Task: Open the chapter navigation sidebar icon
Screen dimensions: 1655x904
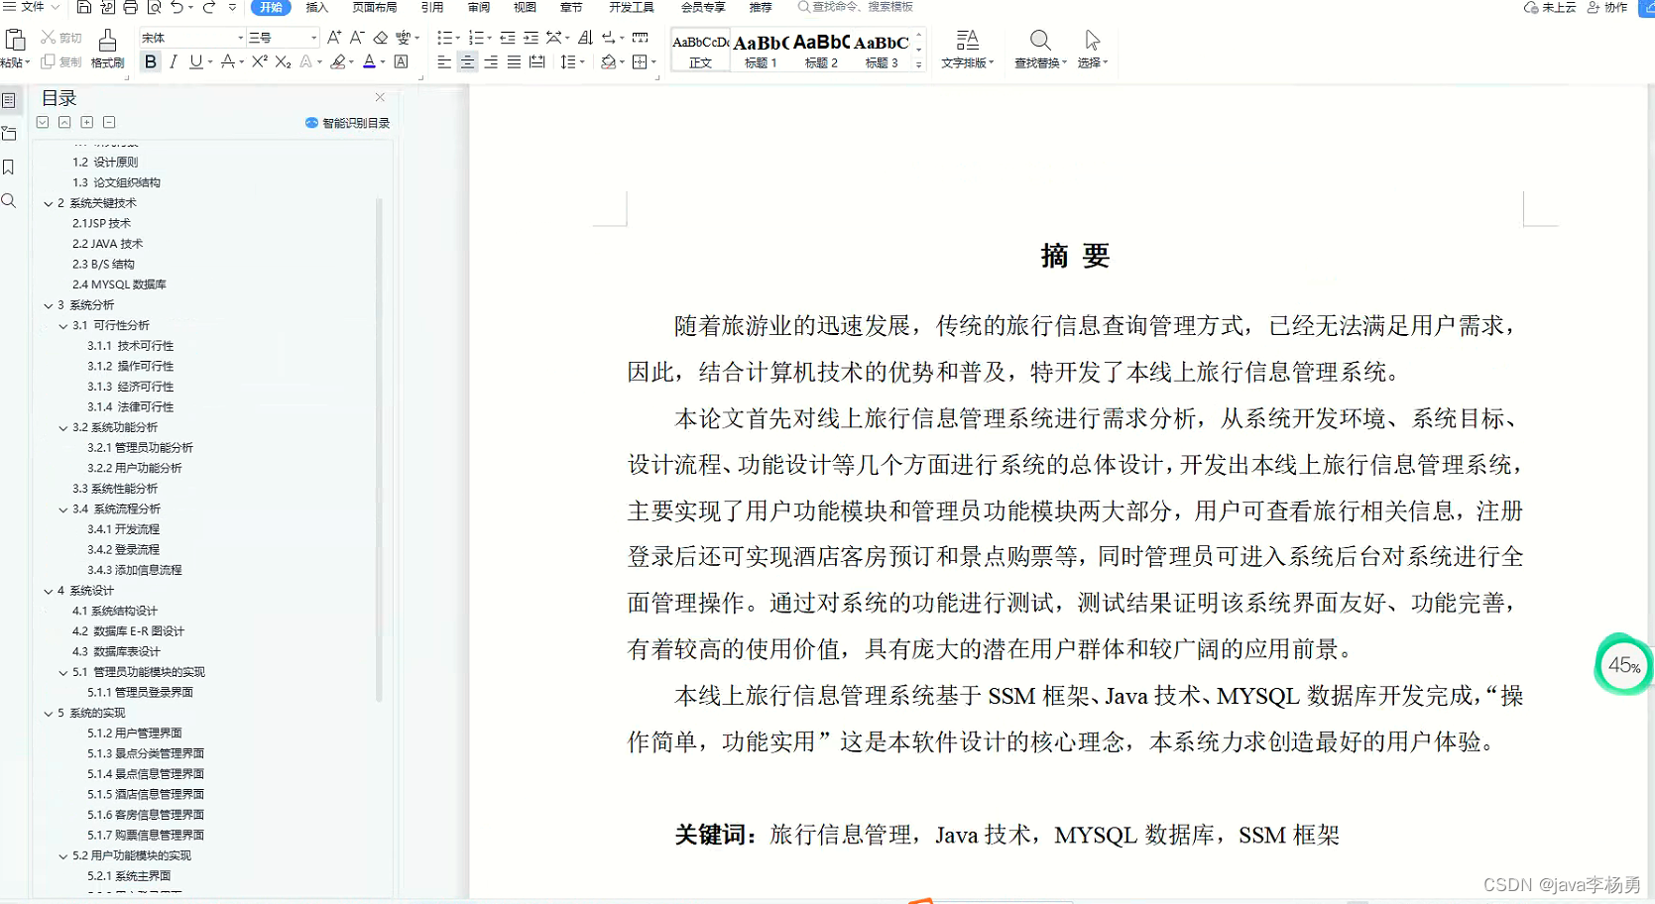Action: coord(9,133)
